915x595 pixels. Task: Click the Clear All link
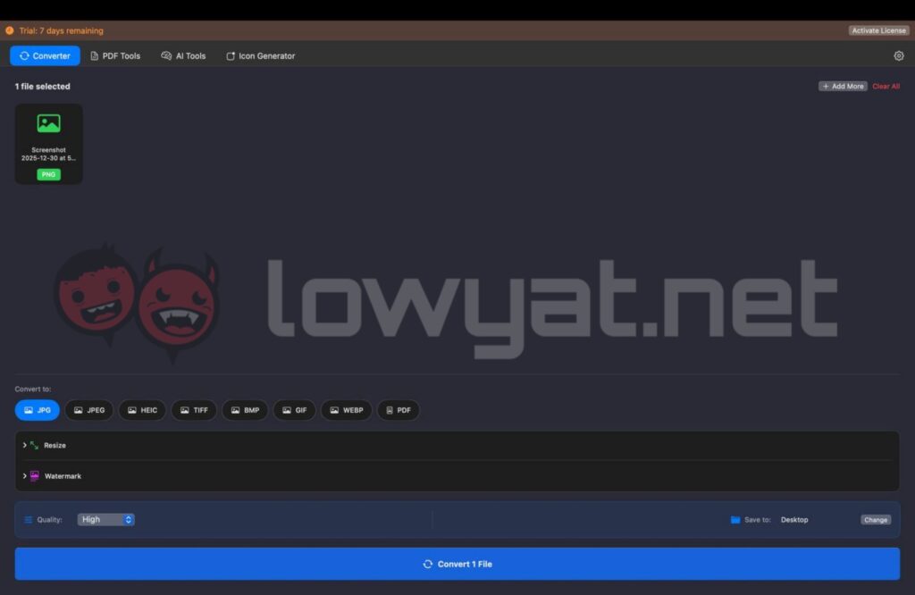(886, 86)
